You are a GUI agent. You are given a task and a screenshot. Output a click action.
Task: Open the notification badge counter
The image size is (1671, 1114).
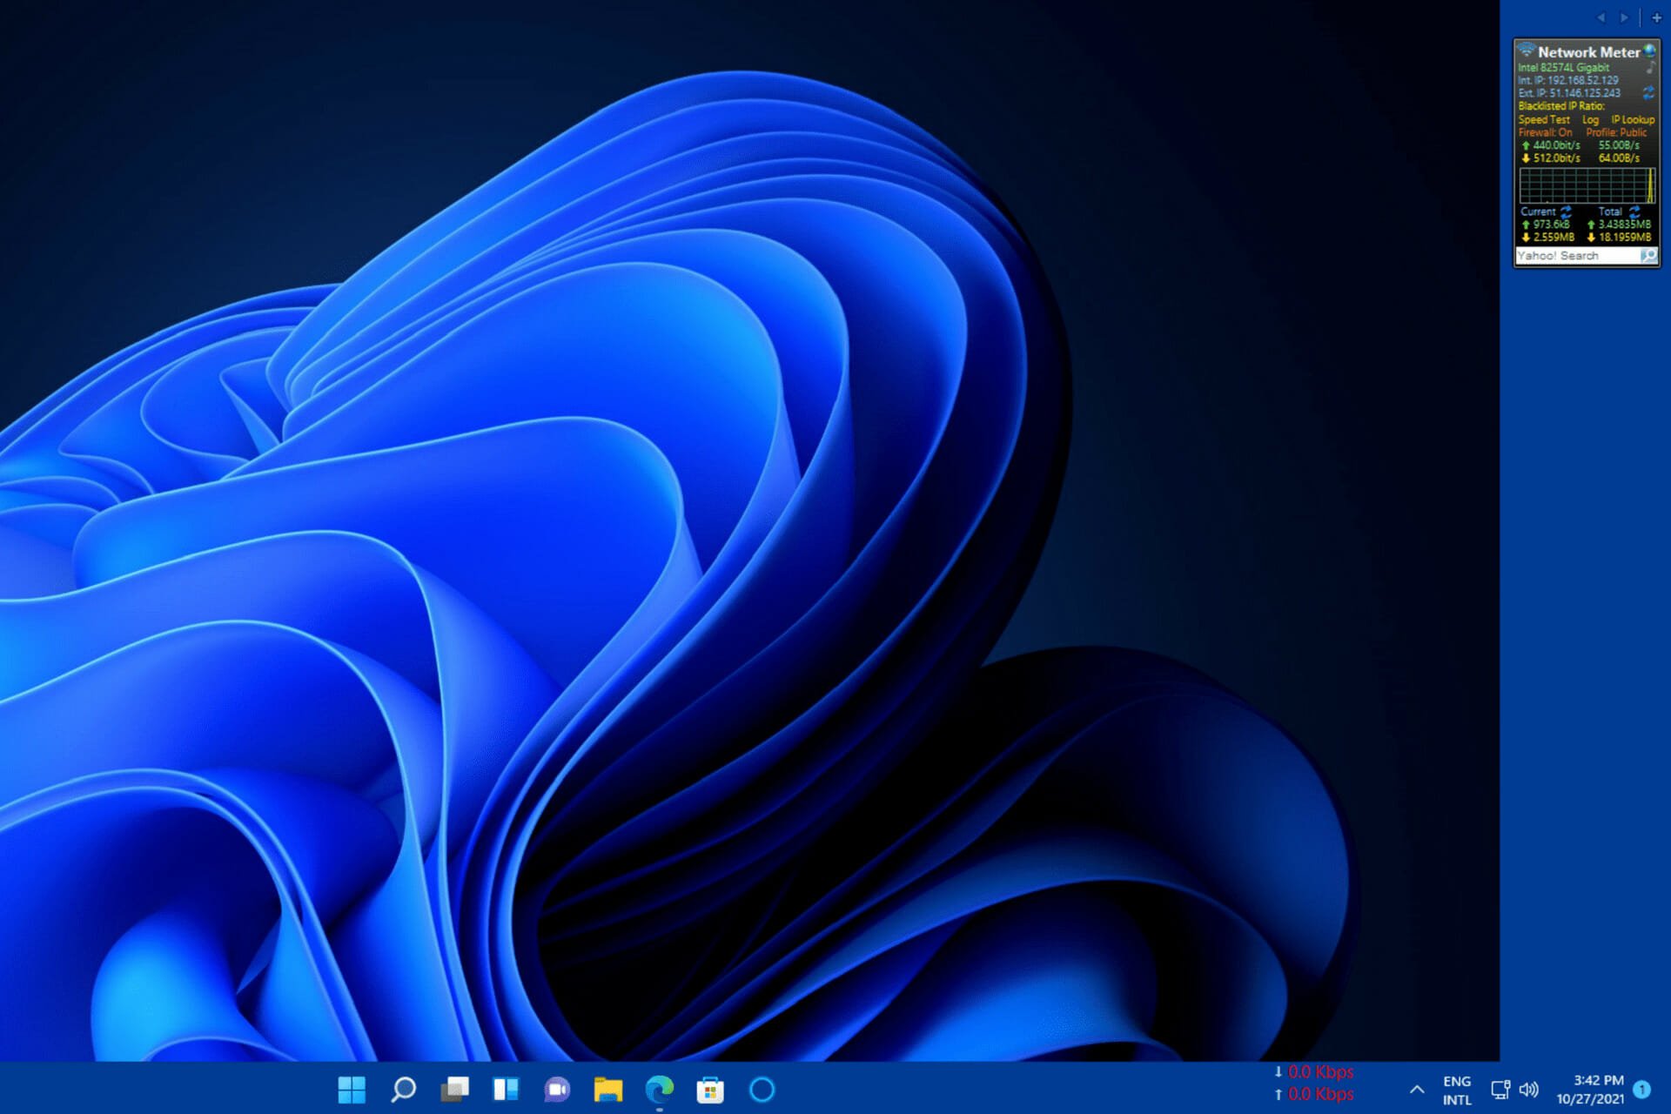click(1642, 1089)
